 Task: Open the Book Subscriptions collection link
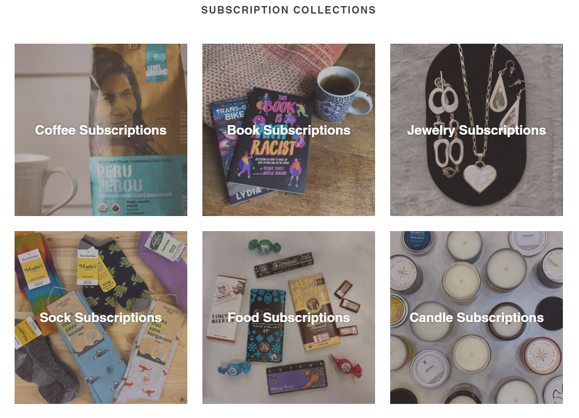(288, 130)
